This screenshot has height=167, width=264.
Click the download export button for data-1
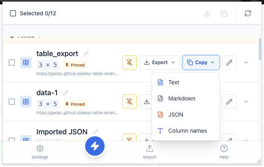click(x=147, y=102)
